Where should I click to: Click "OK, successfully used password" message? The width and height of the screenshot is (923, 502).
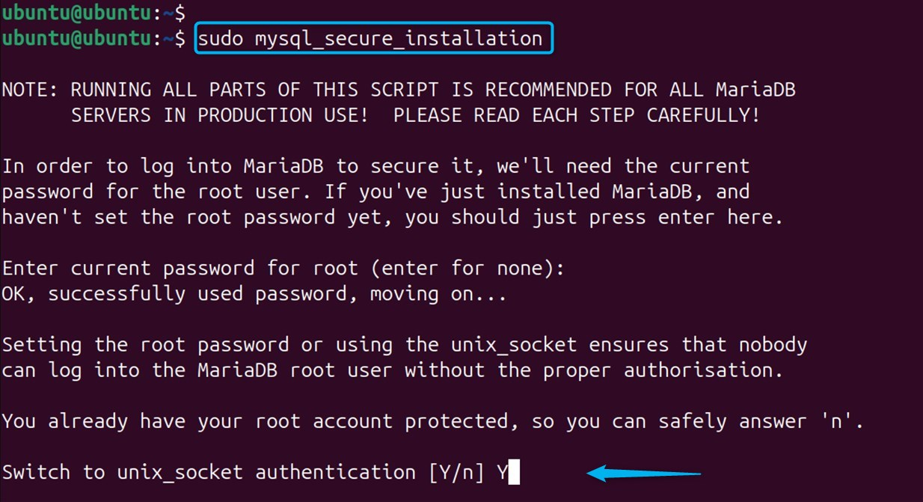pyautogui.click(x=180, y=294)
